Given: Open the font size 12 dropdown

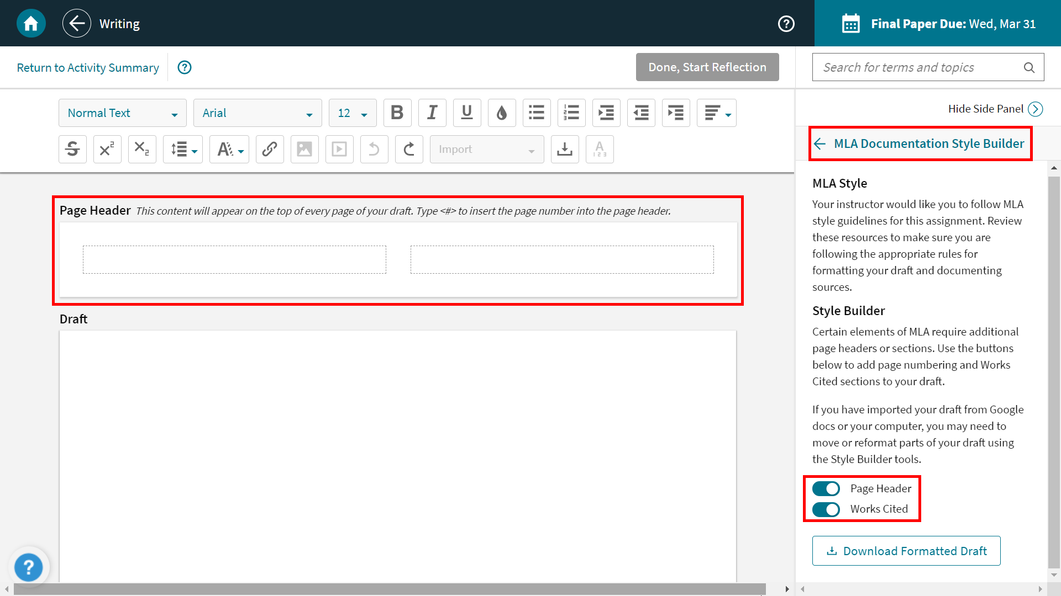Looking at the screenshot, I should (x=352, y=113).
